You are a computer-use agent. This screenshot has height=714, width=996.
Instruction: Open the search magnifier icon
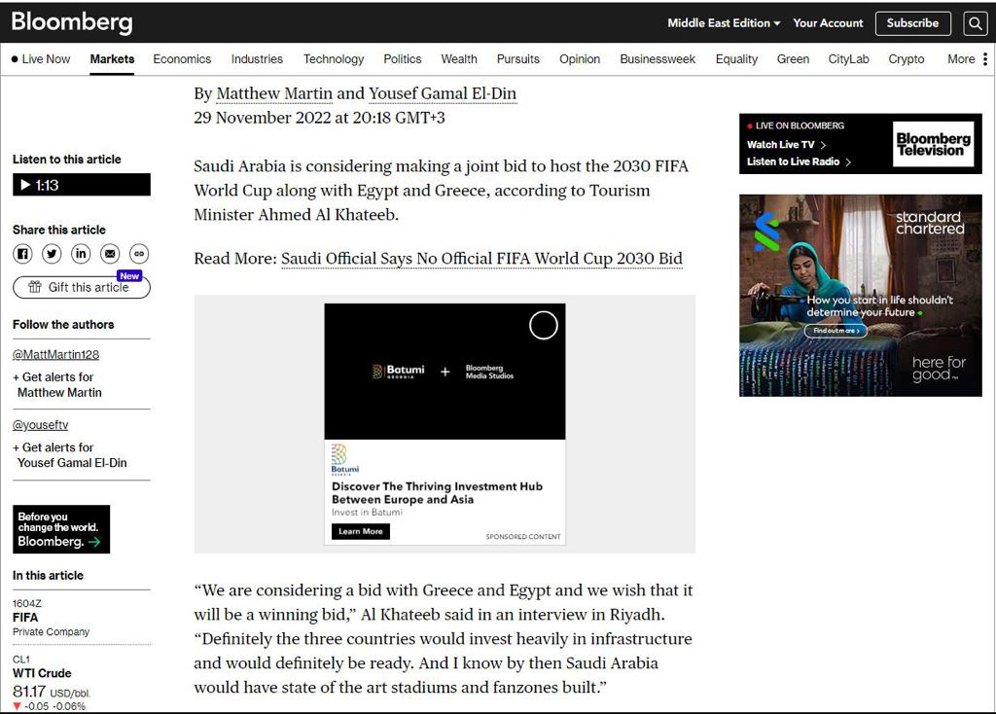point(975,23)
